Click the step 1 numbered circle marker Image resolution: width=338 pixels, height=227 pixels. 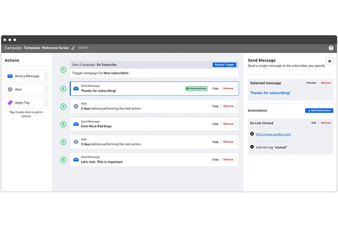[63, 70]
